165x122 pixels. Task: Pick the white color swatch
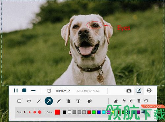click(69, 112)
